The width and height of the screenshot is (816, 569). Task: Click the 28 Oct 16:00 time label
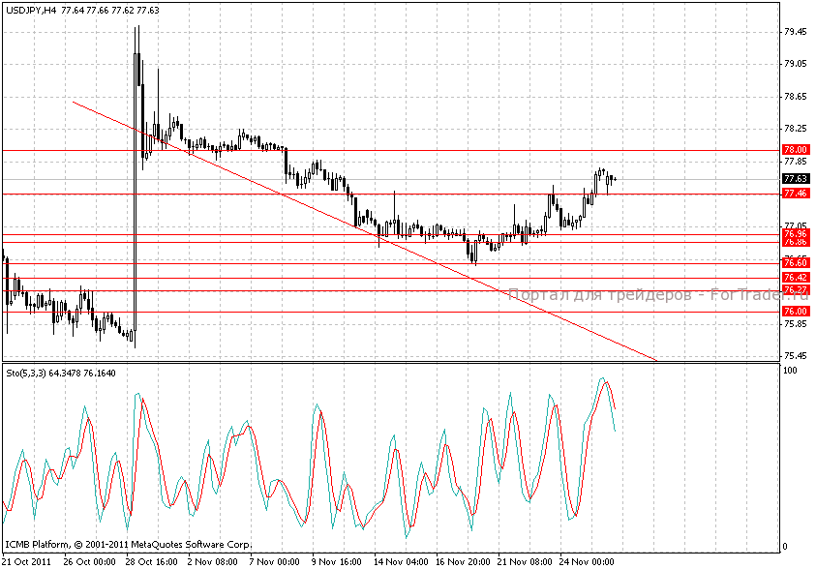[x=151, y=561]
